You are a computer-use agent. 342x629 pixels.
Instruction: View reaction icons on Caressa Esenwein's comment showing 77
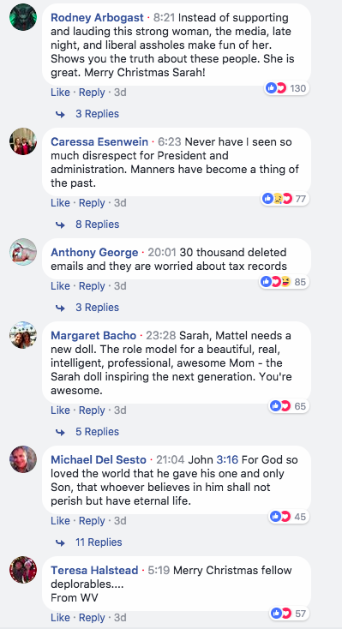pos(285,199)
